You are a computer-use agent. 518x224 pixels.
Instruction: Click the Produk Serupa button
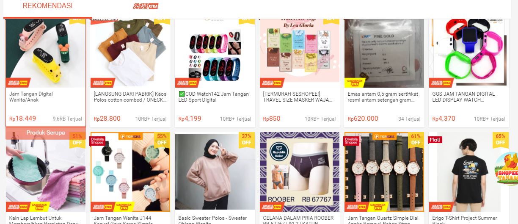pos(46,133)
